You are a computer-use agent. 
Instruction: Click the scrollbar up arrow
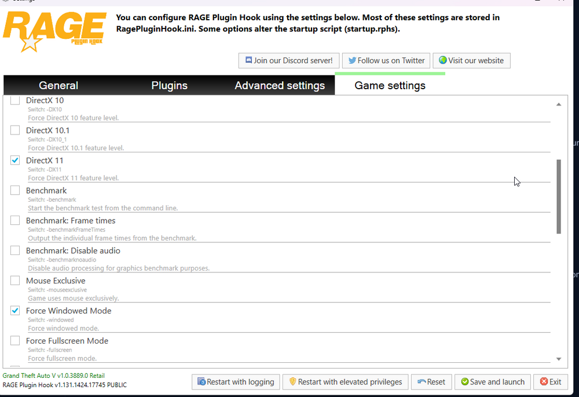coord(559,104)
